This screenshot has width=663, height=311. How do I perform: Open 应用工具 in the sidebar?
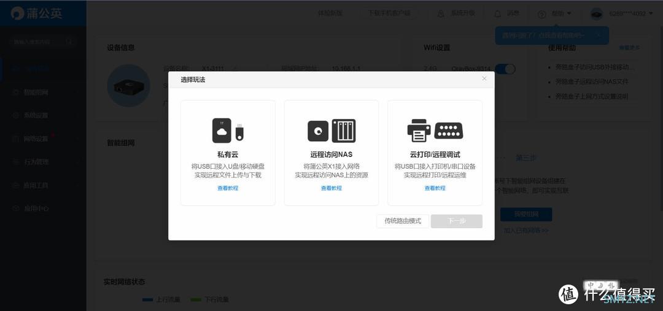coord(36,185)
